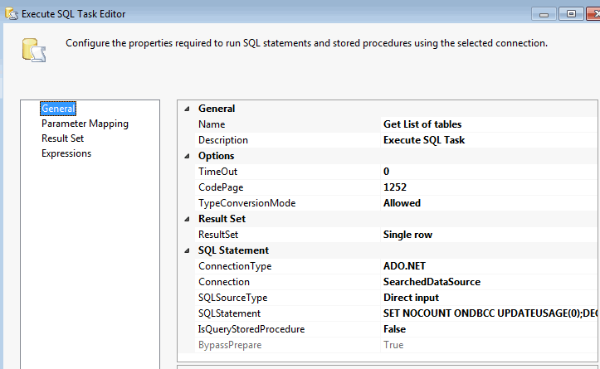Select the TimeOut property label
This screenshot has height=369, width=600.
point(217,172)
